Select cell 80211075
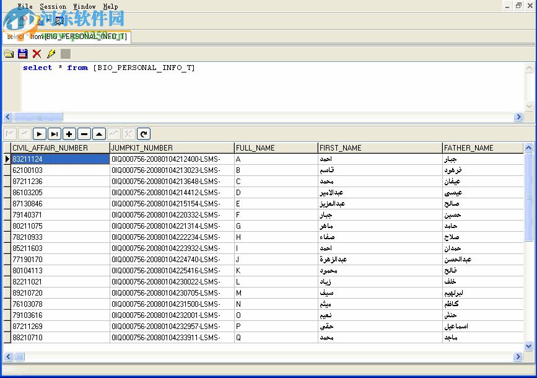Image resolution: width=537 pixels, height=378 pixels. [60, 226]
